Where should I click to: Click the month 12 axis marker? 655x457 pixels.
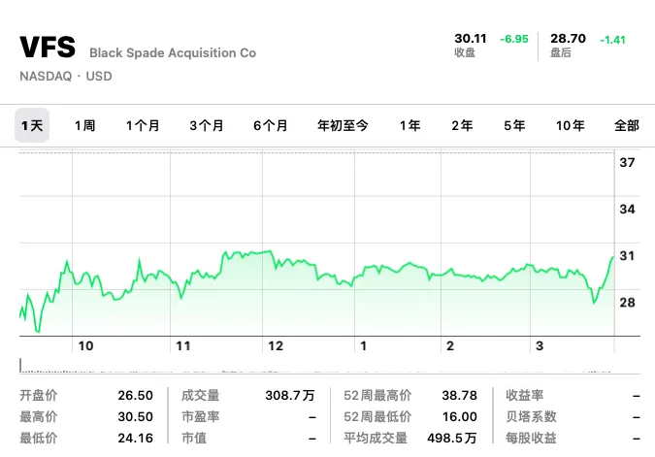pyautogui.click(x=276, y=345)
